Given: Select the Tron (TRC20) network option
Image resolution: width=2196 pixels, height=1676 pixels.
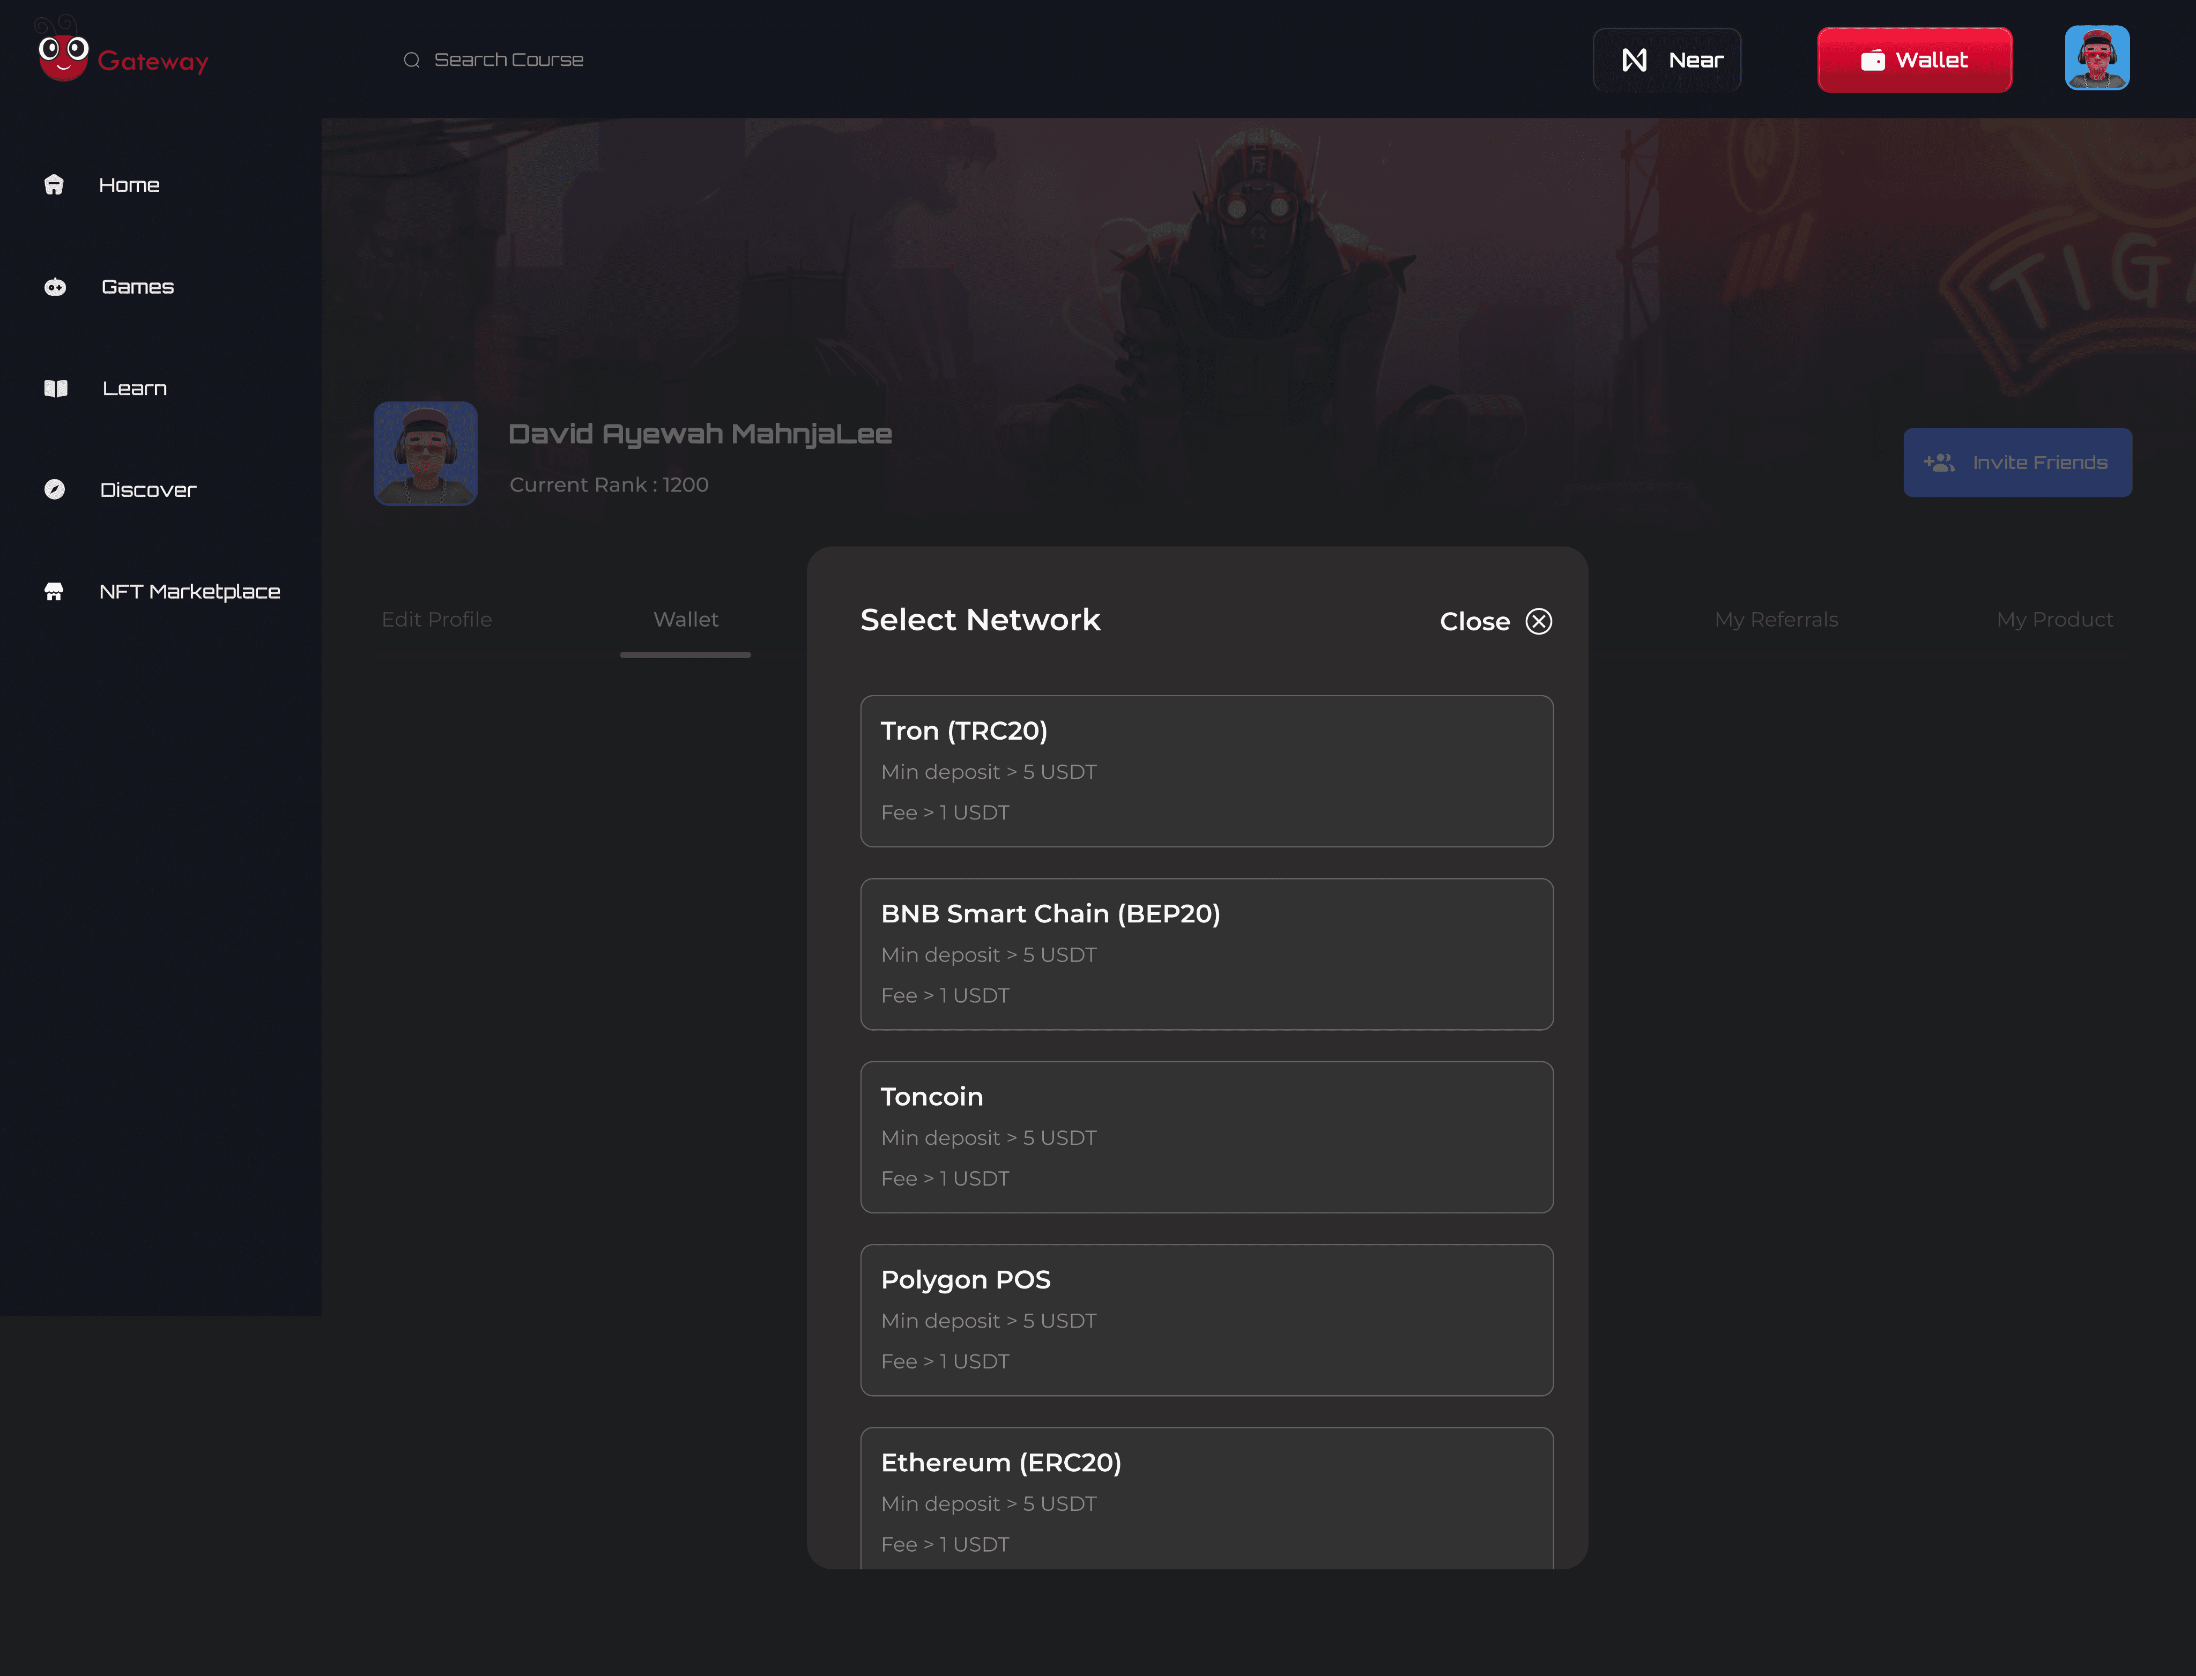Looking at the screenshot, I should 1205,770.
